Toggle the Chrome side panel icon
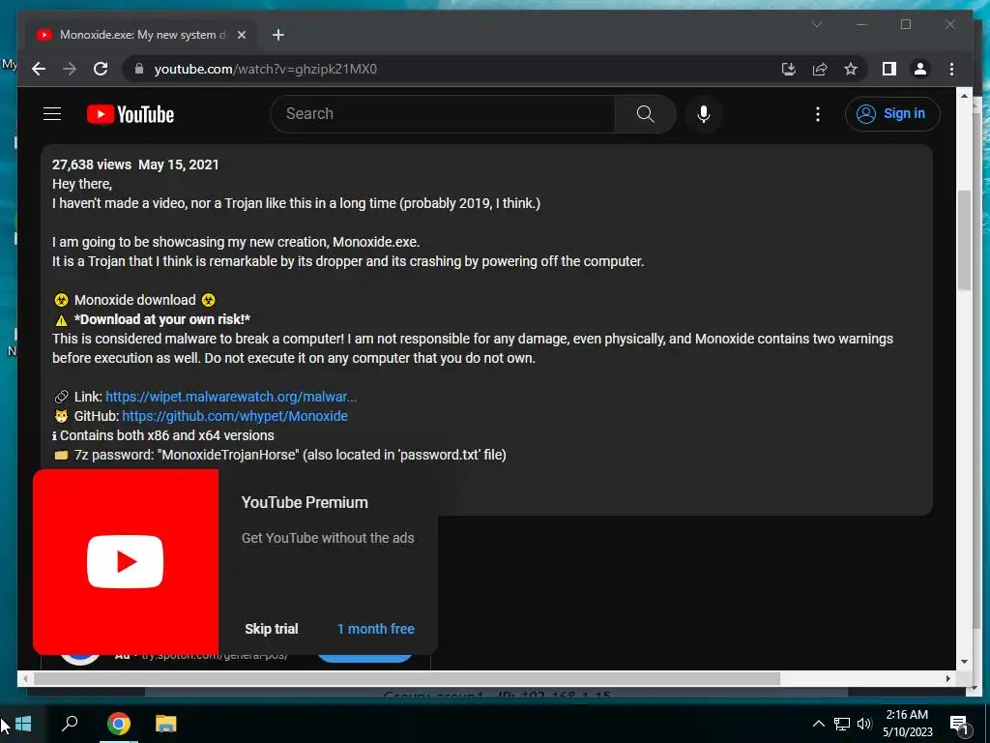The image size is (990, 743). (889, 69)
